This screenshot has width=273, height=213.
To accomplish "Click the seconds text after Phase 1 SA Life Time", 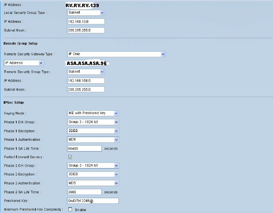I will pyautogui.click(x=111, y=149).
